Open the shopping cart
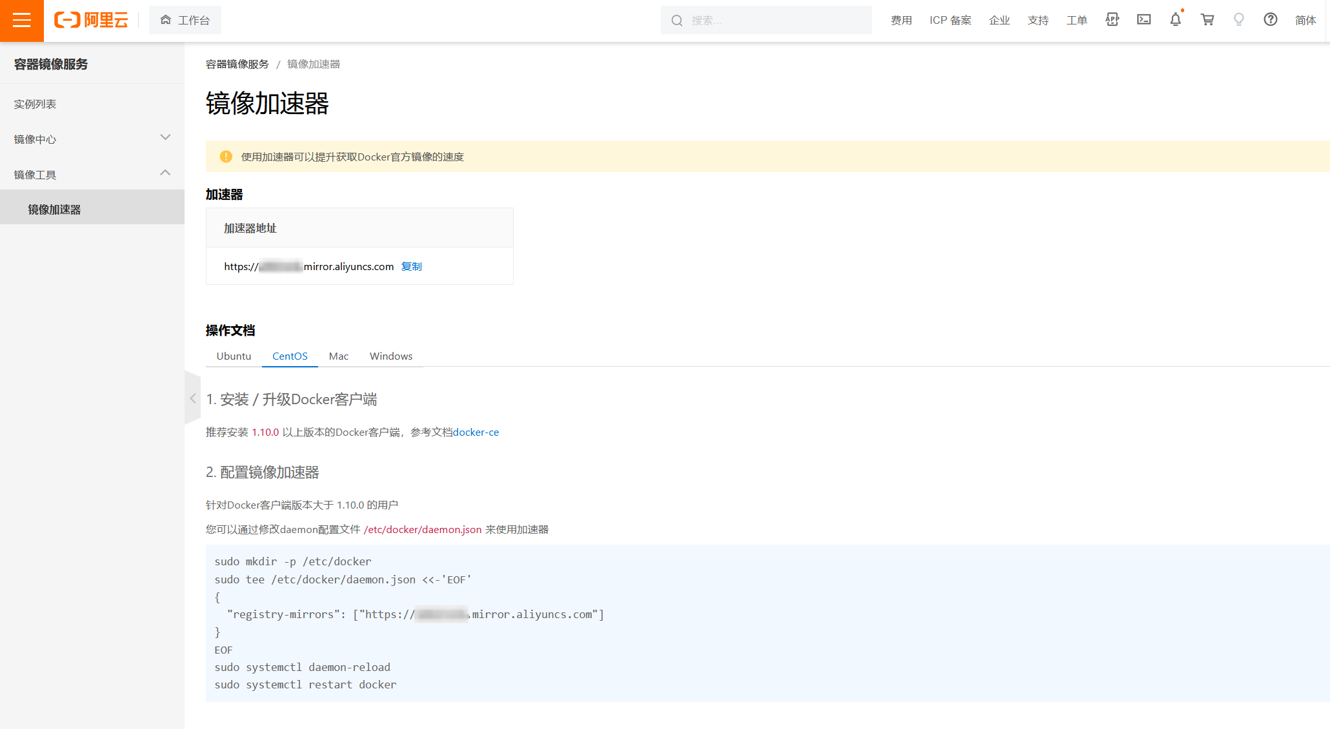The height and width of the screenshot is (729, 1330). point(1207,20)
